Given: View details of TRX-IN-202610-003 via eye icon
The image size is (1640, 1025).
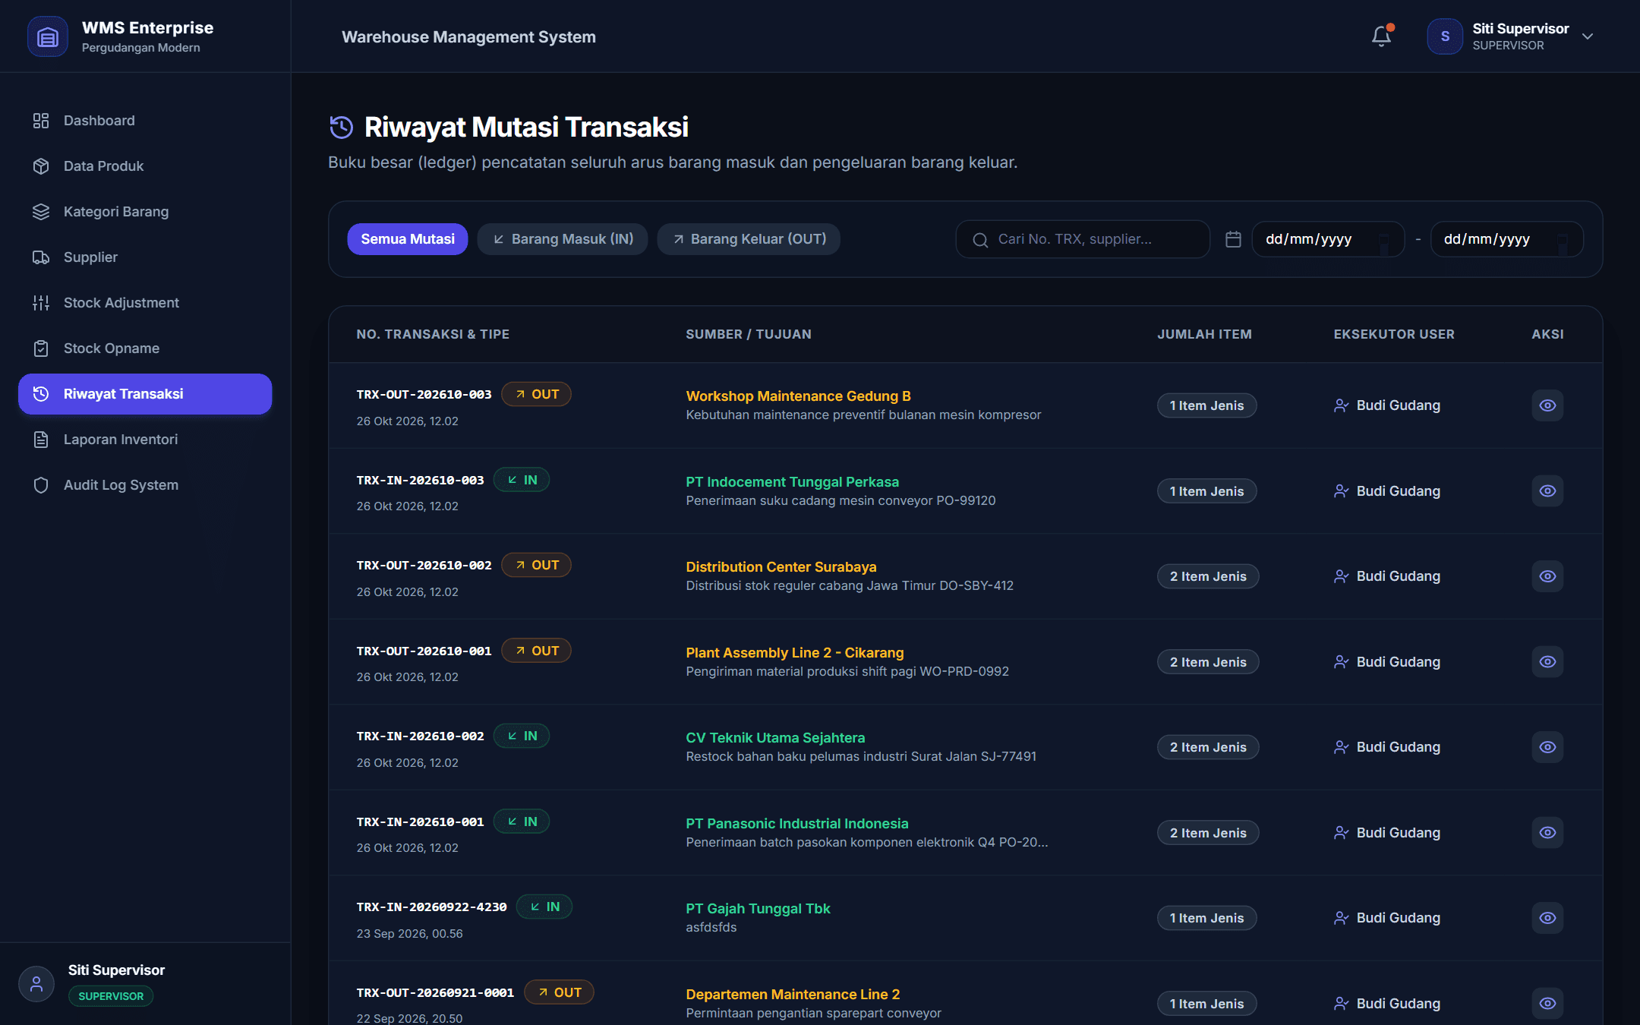Looking at the screenshot, I should [x=1547, y=491].
